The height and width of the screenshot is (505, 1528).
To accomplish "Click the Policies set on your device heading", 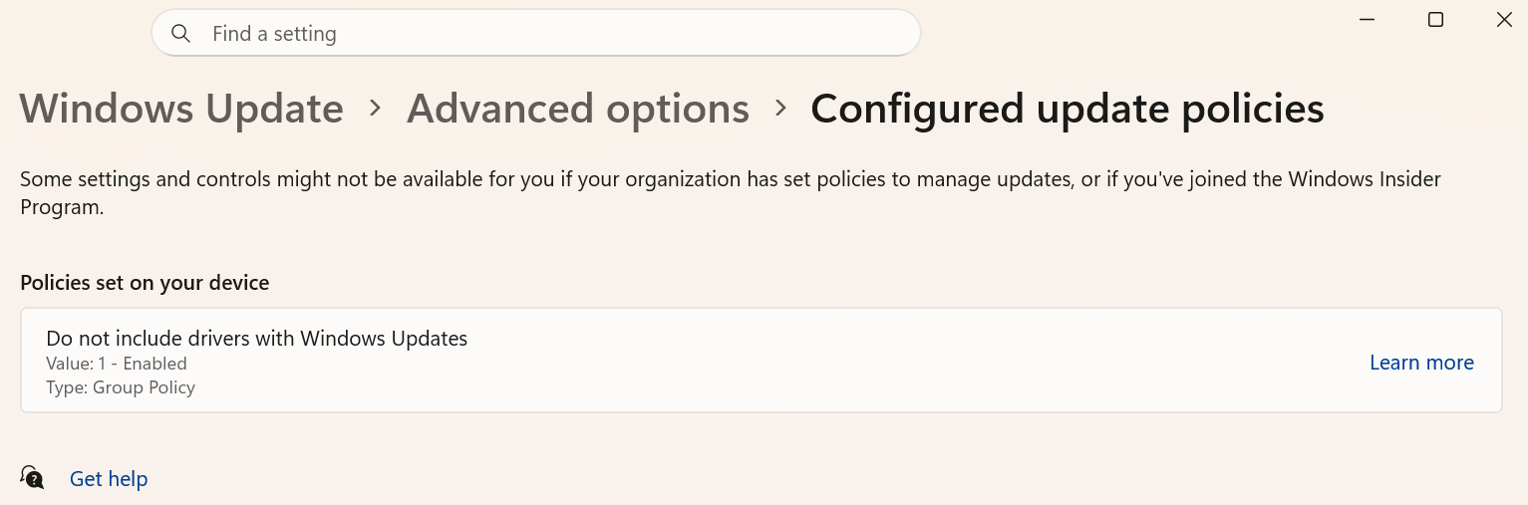I will tap(145, 283).
